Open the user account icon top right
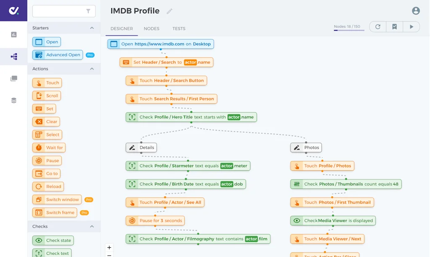 pos(416,10)
